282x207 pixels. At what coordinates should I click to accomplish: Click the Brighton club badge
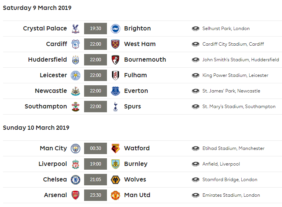[115, 29]
